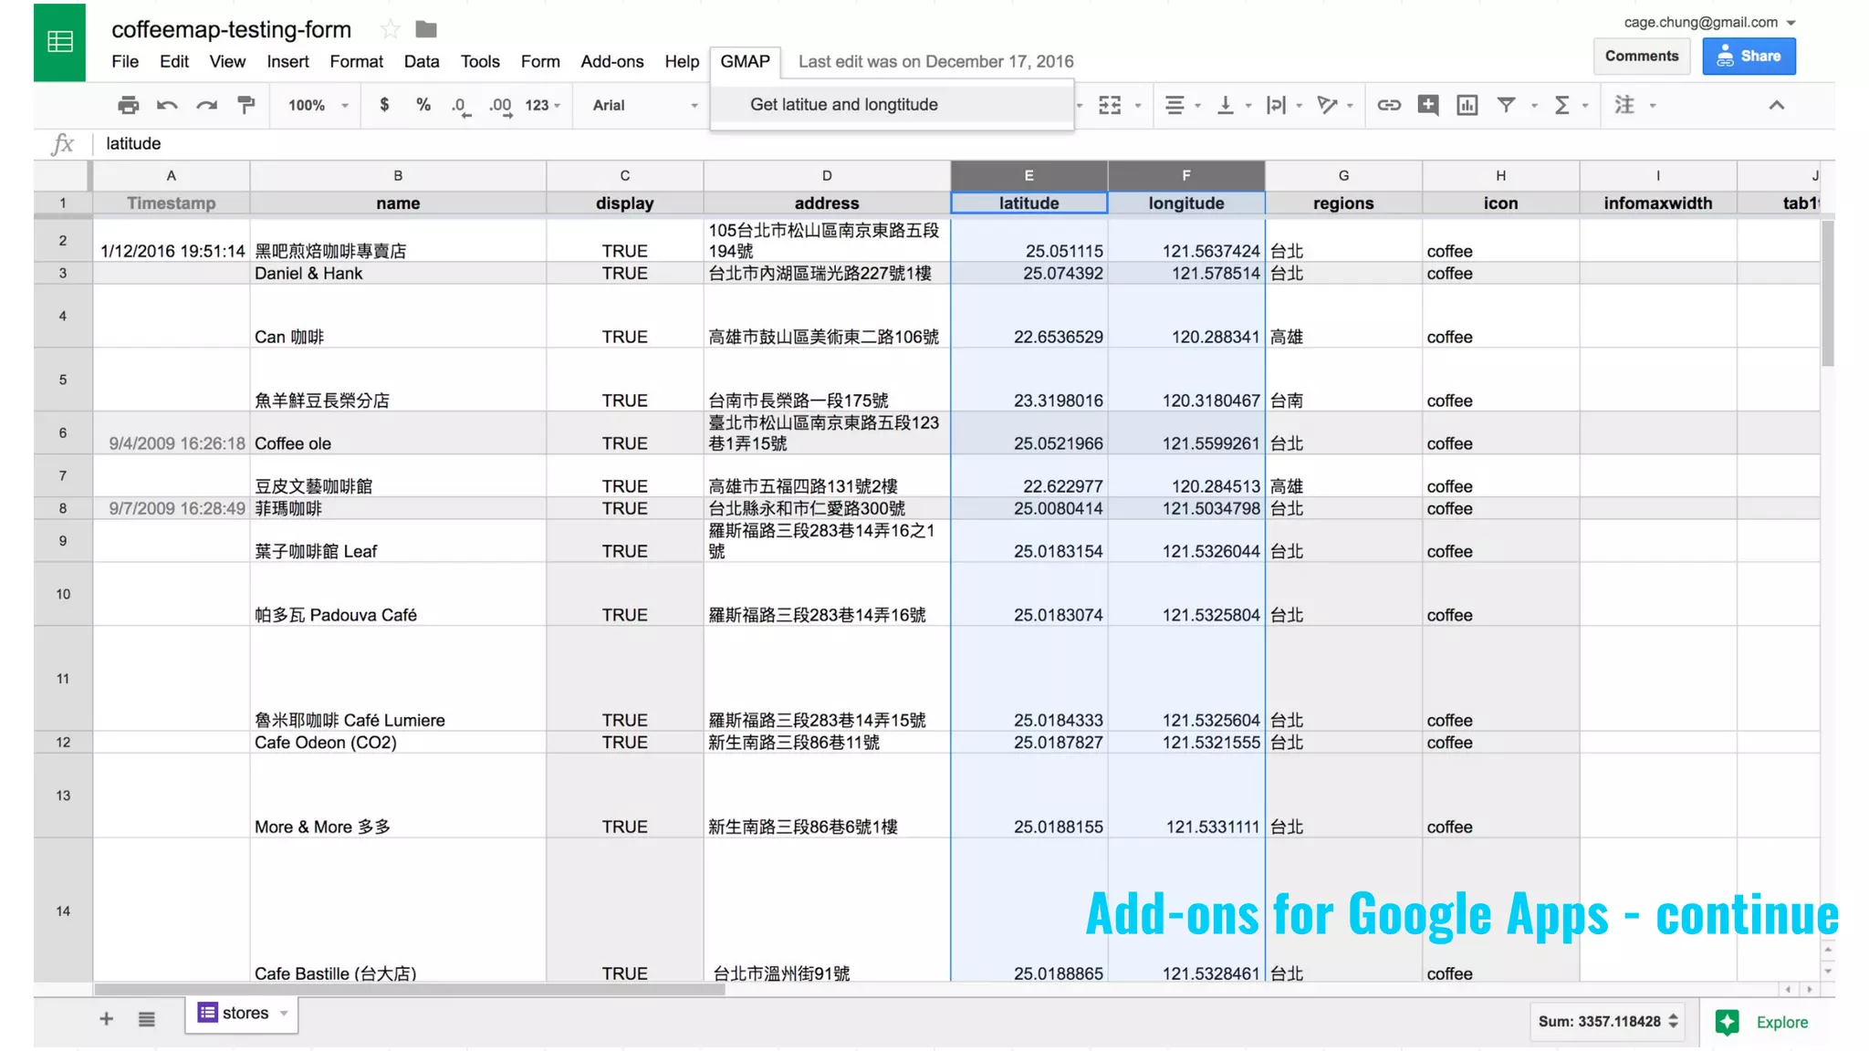
Task: Click the vertical scrollbar thumb
Action: tap(1827, 294)
